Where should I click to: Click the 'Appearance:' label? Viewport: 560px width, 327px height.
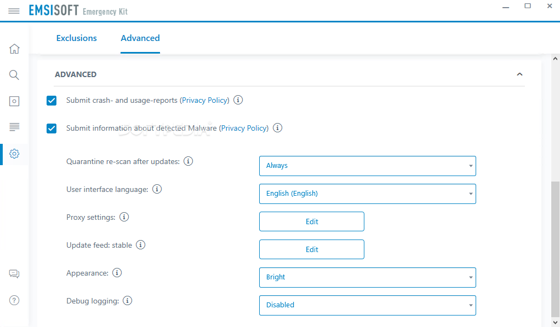pyautogui.click(x=87, y=273)
